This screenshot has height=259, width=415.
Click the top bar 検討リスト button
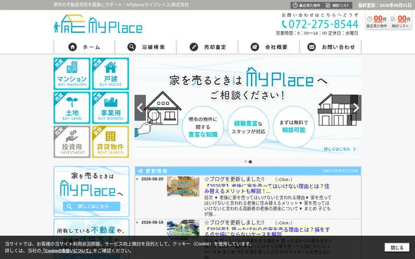pyautogui.click(x=337, y=5)
